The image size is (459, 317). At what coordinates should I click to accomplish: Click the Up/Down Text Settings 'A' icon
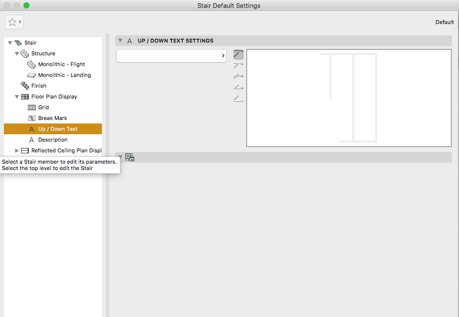tap(129, 41)
